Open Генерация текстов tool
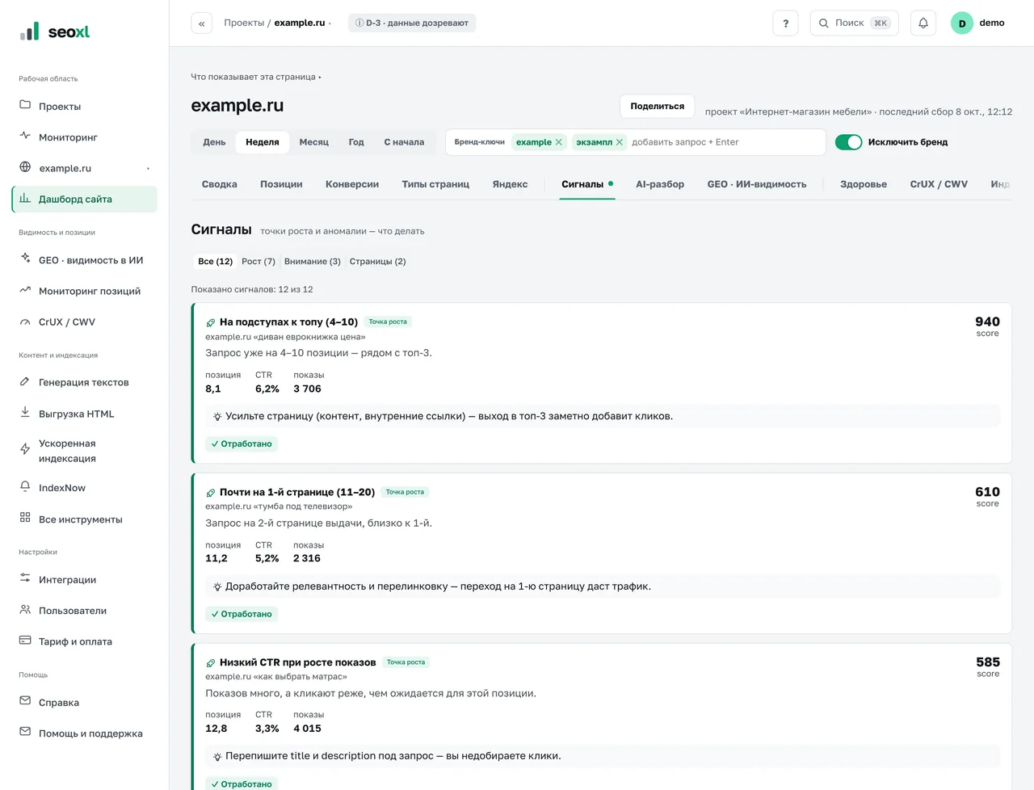The height and width of the screenshot is (790, 1034). [x=84, y=382]
